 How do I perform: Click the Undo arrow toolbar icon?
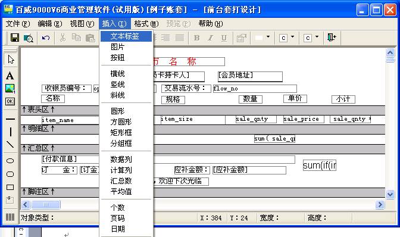(46, 38)
